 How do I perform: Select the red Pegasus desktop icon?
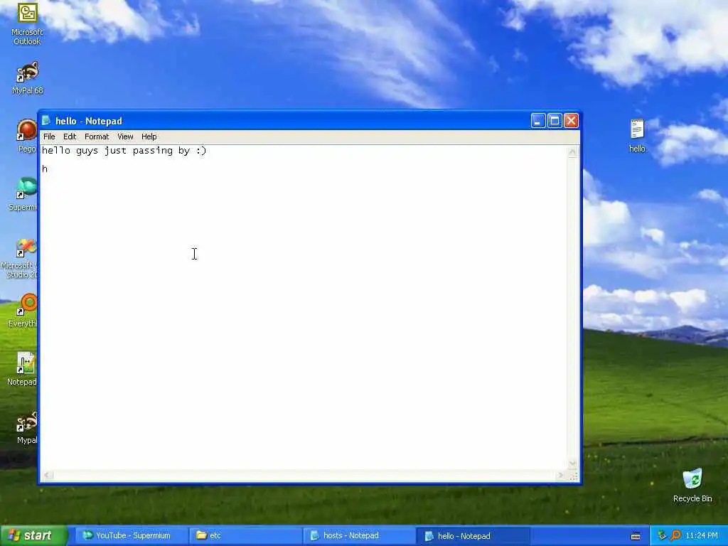pos(26,130)
